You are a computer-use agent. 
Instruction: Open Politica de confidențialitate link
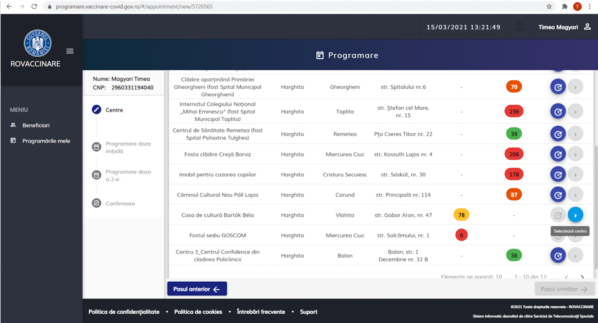[124, 312]
